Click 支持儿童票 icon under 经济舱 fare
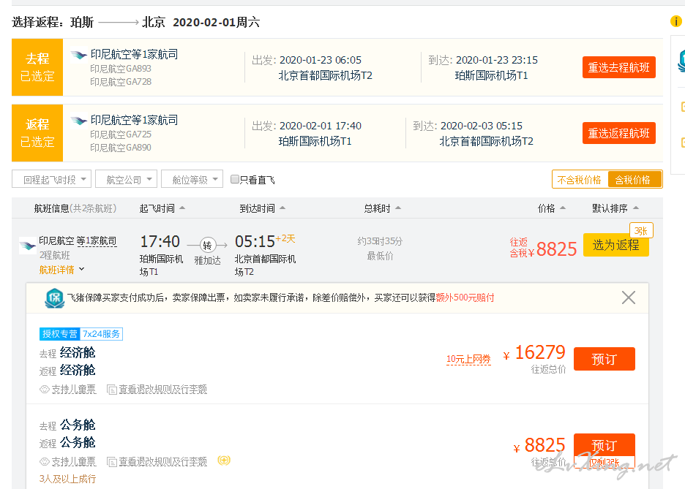 (x=44, y=390)
